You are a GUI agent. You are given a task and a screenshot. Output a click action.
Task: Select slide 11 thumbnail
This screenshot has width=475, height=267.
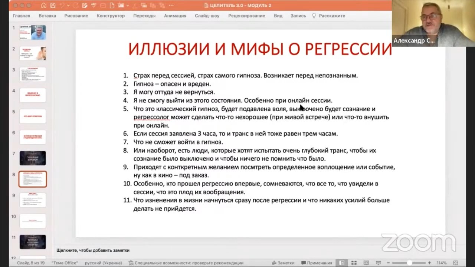[33, 242]
